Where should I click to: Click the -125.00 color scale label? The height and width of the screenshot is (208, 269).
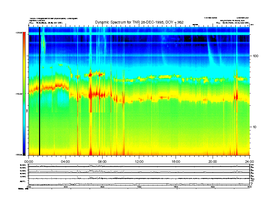click(x=18, y=32)
